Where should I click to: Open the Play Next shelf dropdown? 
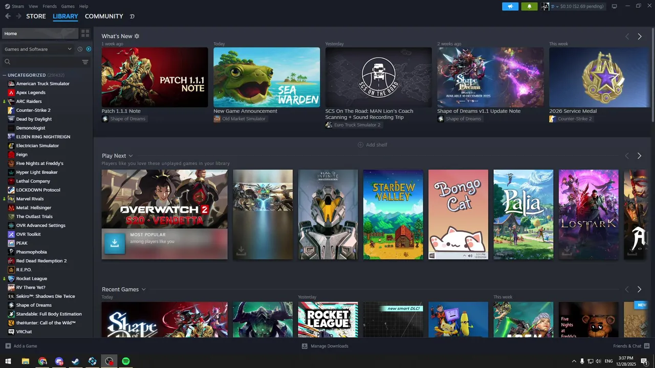pos(130,156)
